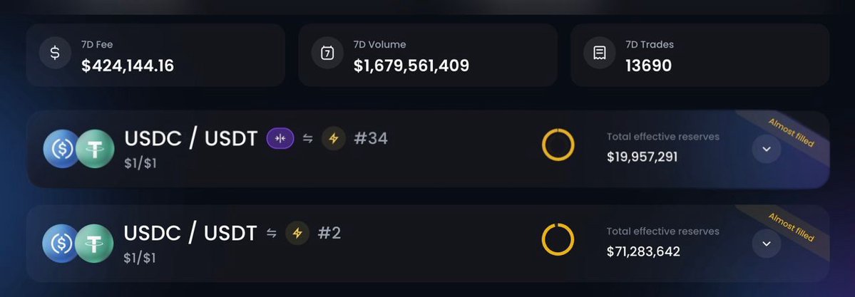Click the USDT token icon in pool #2
This screenshot has width=855, height=297.
coord(94,244)
